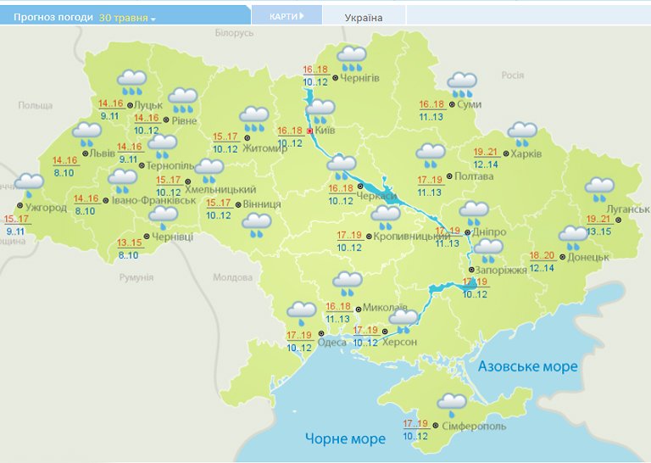Click the Харків daytime temperature 19..21
Screen dimensions: 651x463
tap(486, 152)
